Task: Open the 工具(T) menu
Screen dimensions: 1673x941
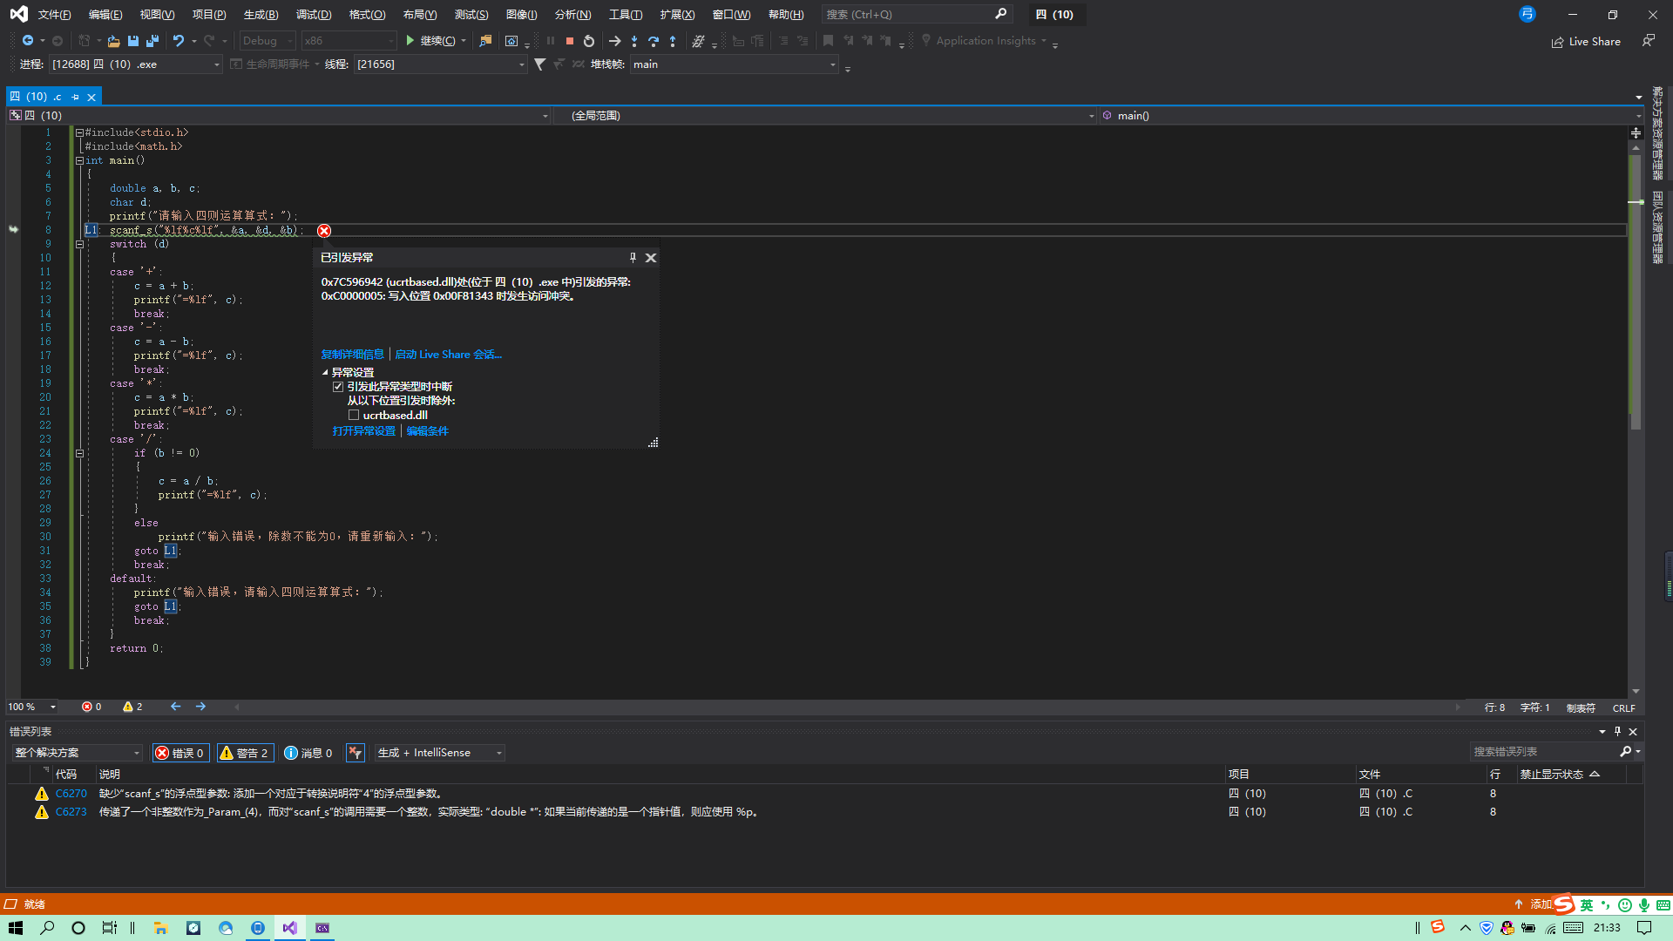Action: point(625,15)
